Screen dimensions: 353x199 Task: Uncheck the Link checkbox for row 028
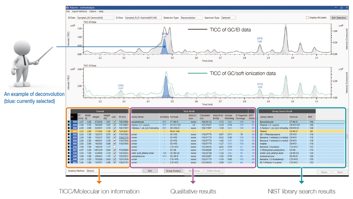114,122
